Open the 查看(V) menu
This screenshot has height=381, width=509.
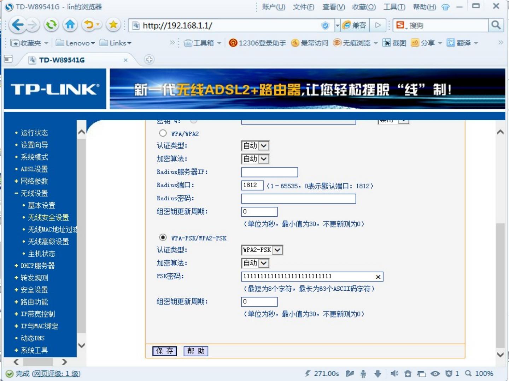tap(333, 7)
